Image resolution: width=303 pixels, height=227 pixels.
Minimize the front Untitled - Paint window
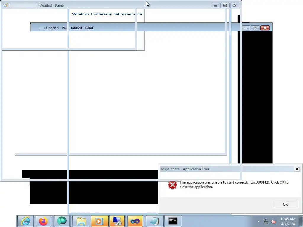click(215, 6)
